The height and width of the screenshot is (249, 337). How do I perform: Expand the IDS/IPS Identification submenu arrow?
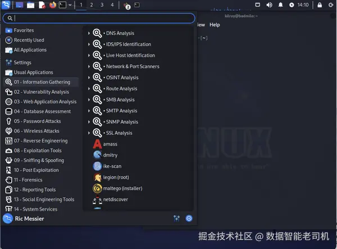89,44
